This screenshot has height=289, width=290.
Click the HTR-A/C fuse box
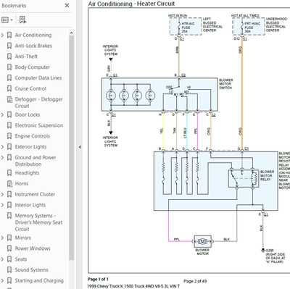click(186, 27)
